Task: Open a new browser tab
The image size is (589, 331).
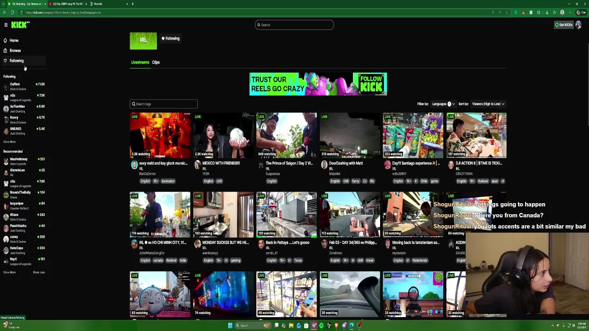Action: click(133, 4)
